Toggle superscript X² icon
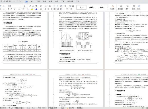The height and width of the screenshot is (109, 148). pyautogui.click(x=23, y=9)
